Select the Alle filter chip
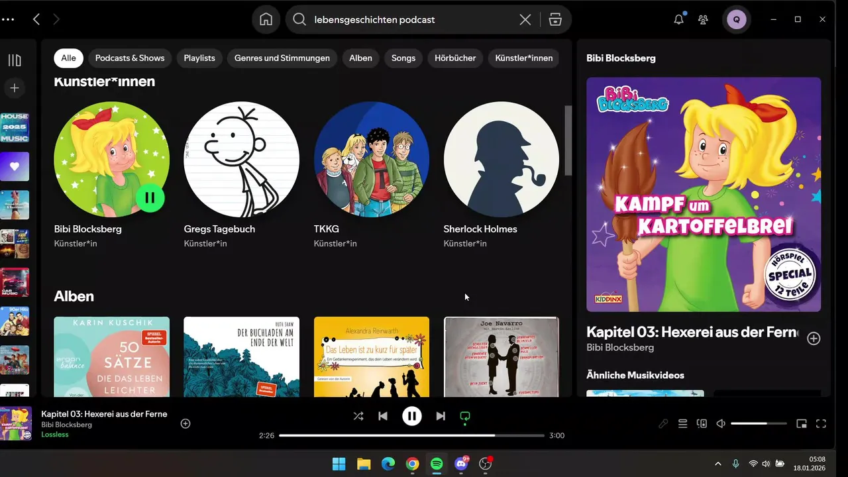This screenshot has width=848, height=477. [x=68, y=58]
